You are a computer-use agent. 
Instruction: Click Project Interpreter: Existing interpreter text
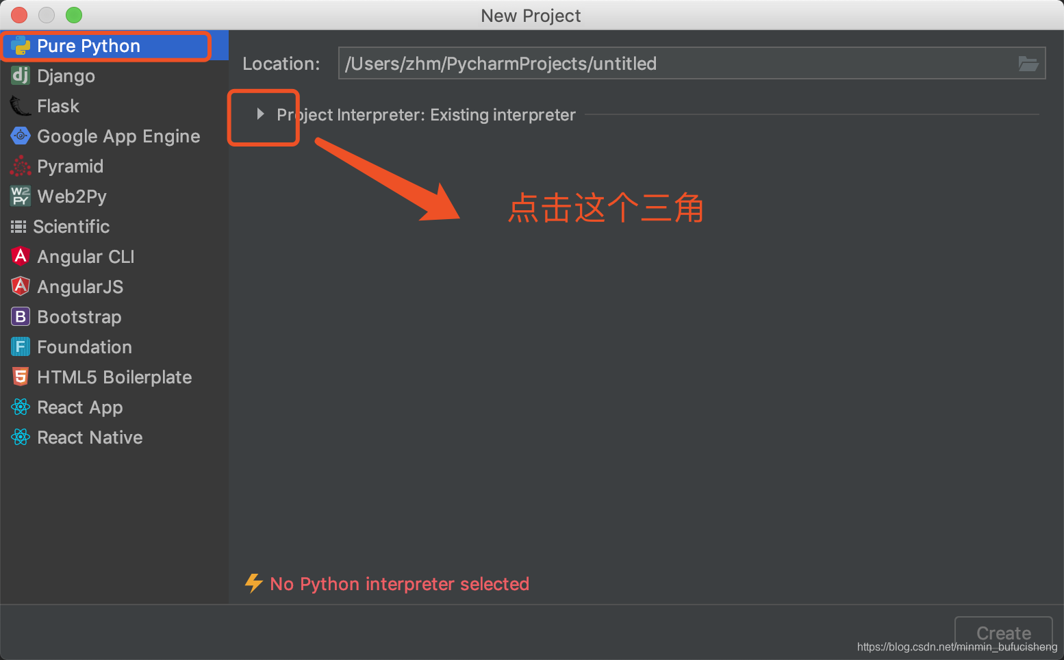point(426,114)
